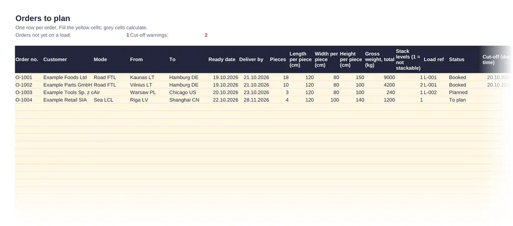Select height value 140 in O-1004 row
The image size is (513, 226).
[x=360, y=100]
